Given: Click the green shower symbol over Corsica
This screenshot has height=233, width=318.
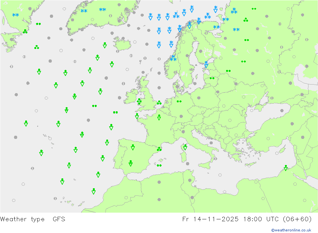Looking at the screenshot, I should (185, 147).
